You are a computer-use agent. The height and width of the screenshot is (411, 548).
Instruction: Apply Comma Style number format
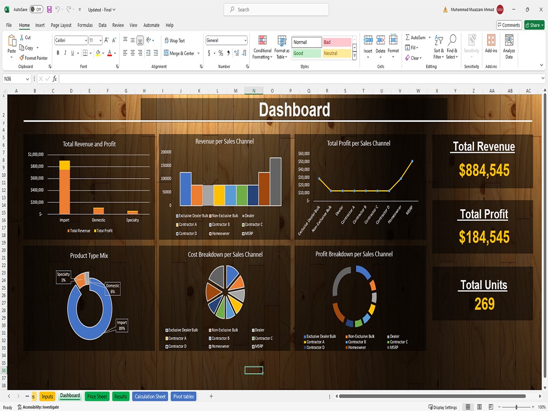pyautogui.click(x=228, y=53)
